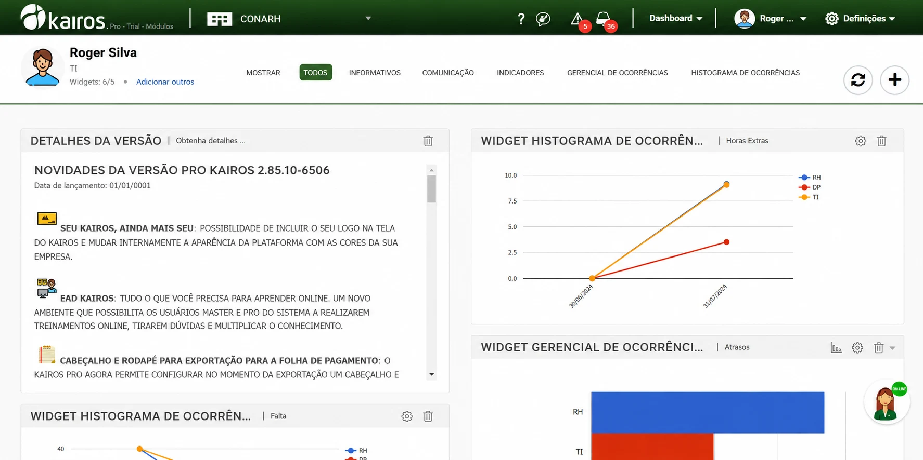Viewport: 923px width, 460px height.
Task: Click the Seu Kairos logo feature icon
Action: (x=47, y=219)
